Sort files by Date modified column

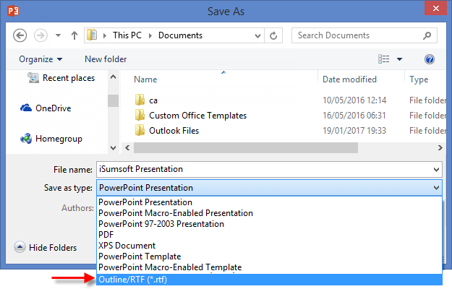(349, 79)
